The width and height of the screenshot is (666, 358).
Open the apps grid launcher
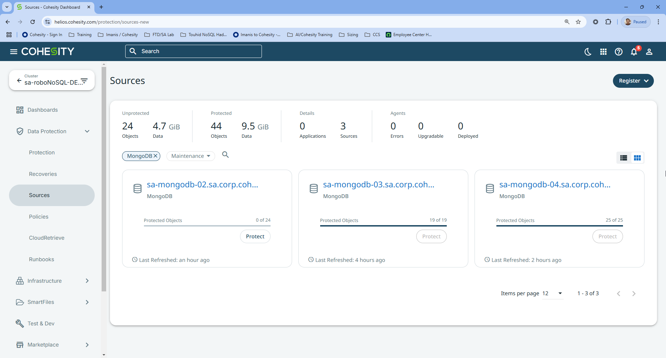tap(603, 52)
